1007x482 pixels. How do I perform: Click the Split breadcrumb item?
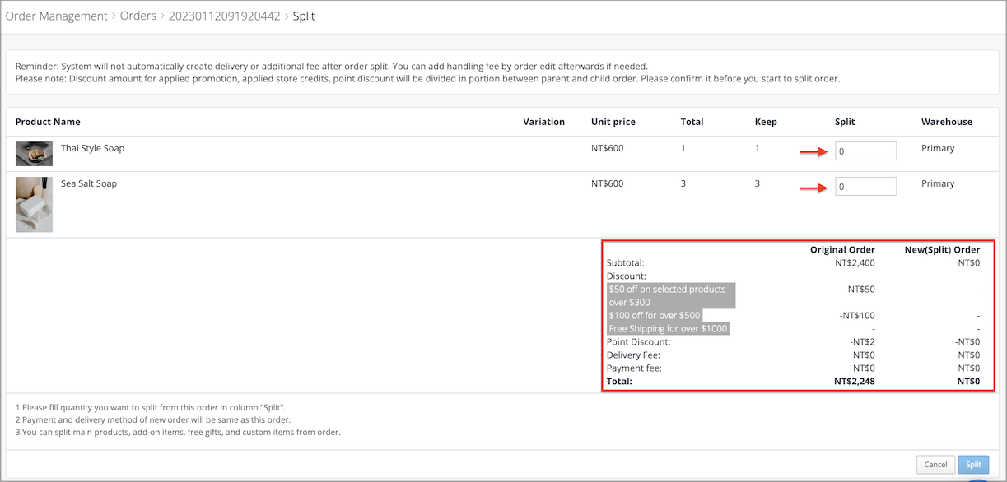(304, 16)
